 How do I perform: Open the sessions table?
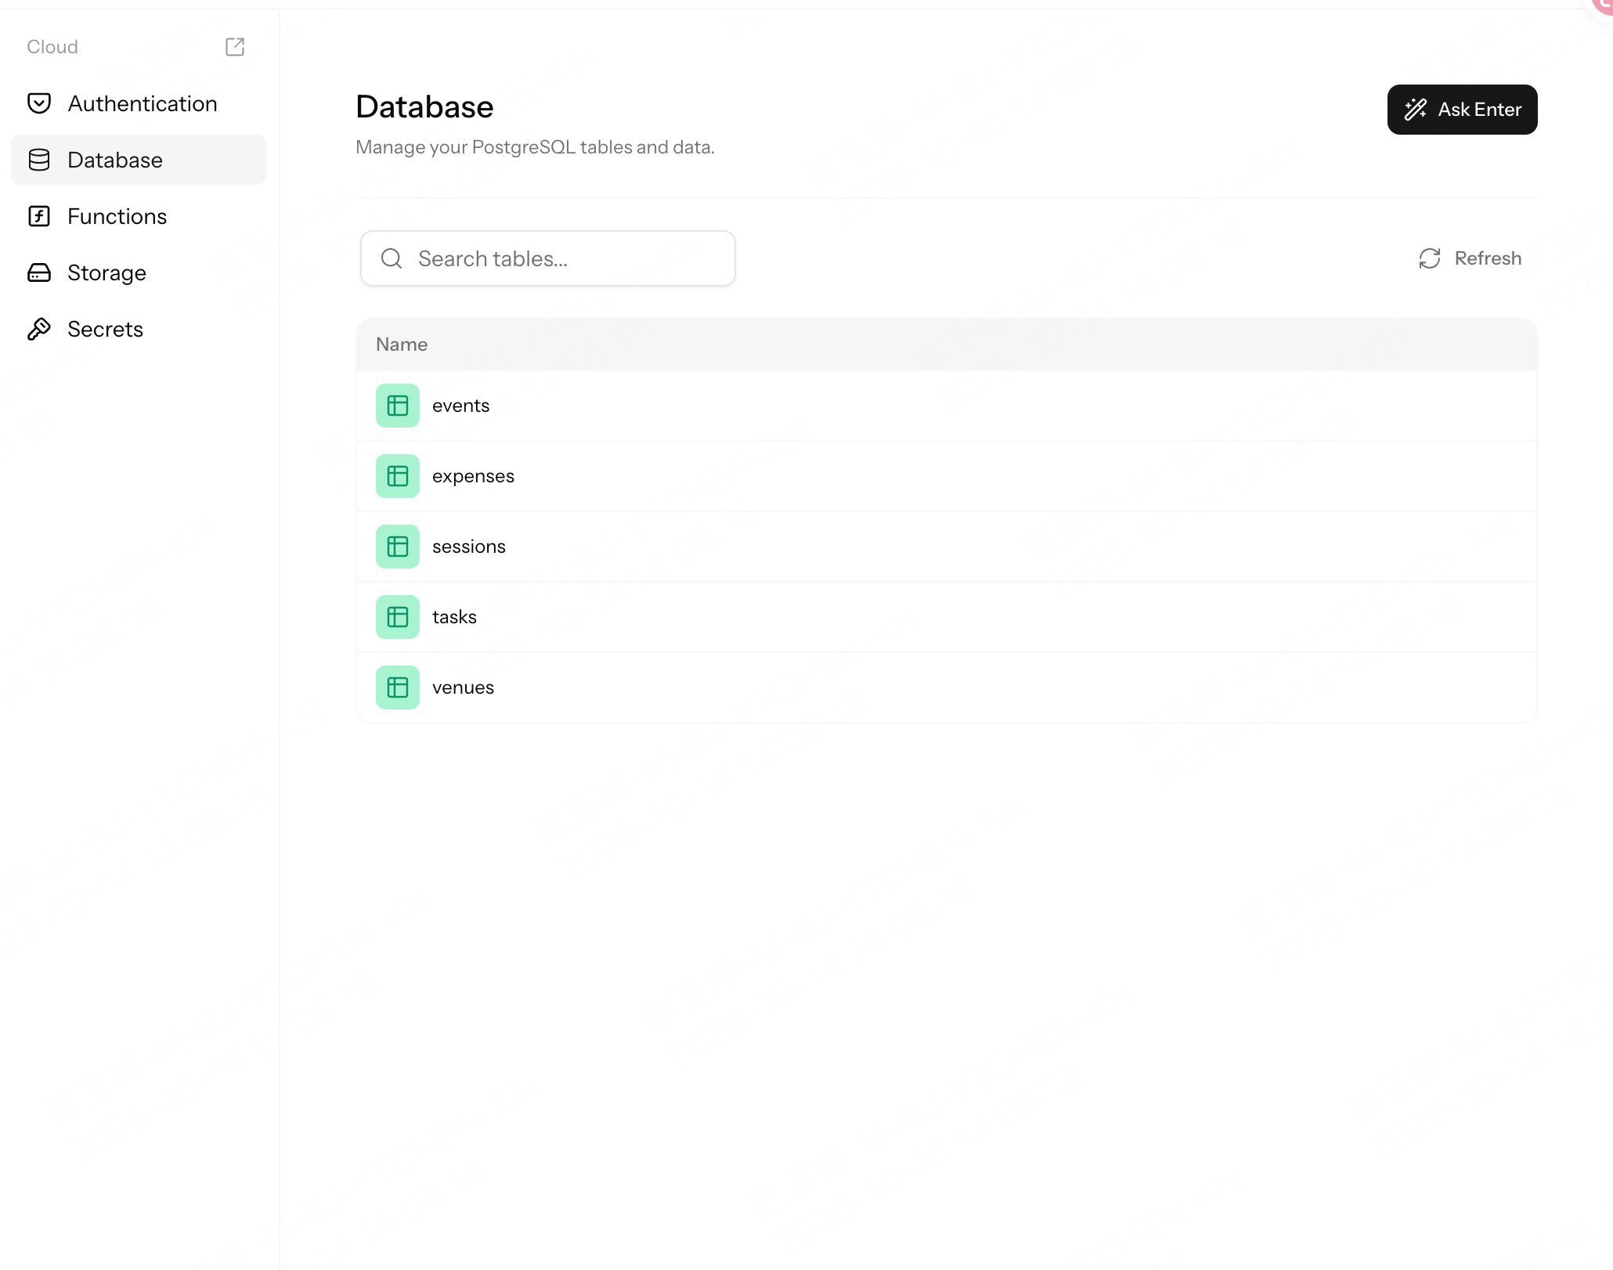(947, 547)
